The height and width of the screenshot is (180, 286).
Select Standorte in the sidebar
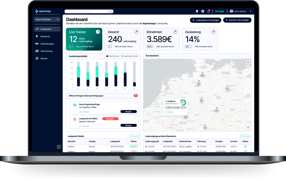[x=45, y=36]
